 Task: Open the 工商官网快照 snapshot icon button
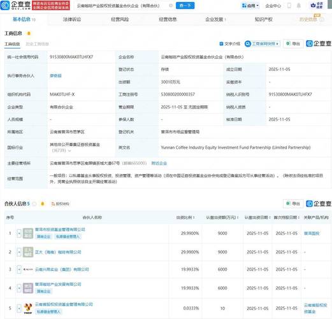(x=262, y=43)
